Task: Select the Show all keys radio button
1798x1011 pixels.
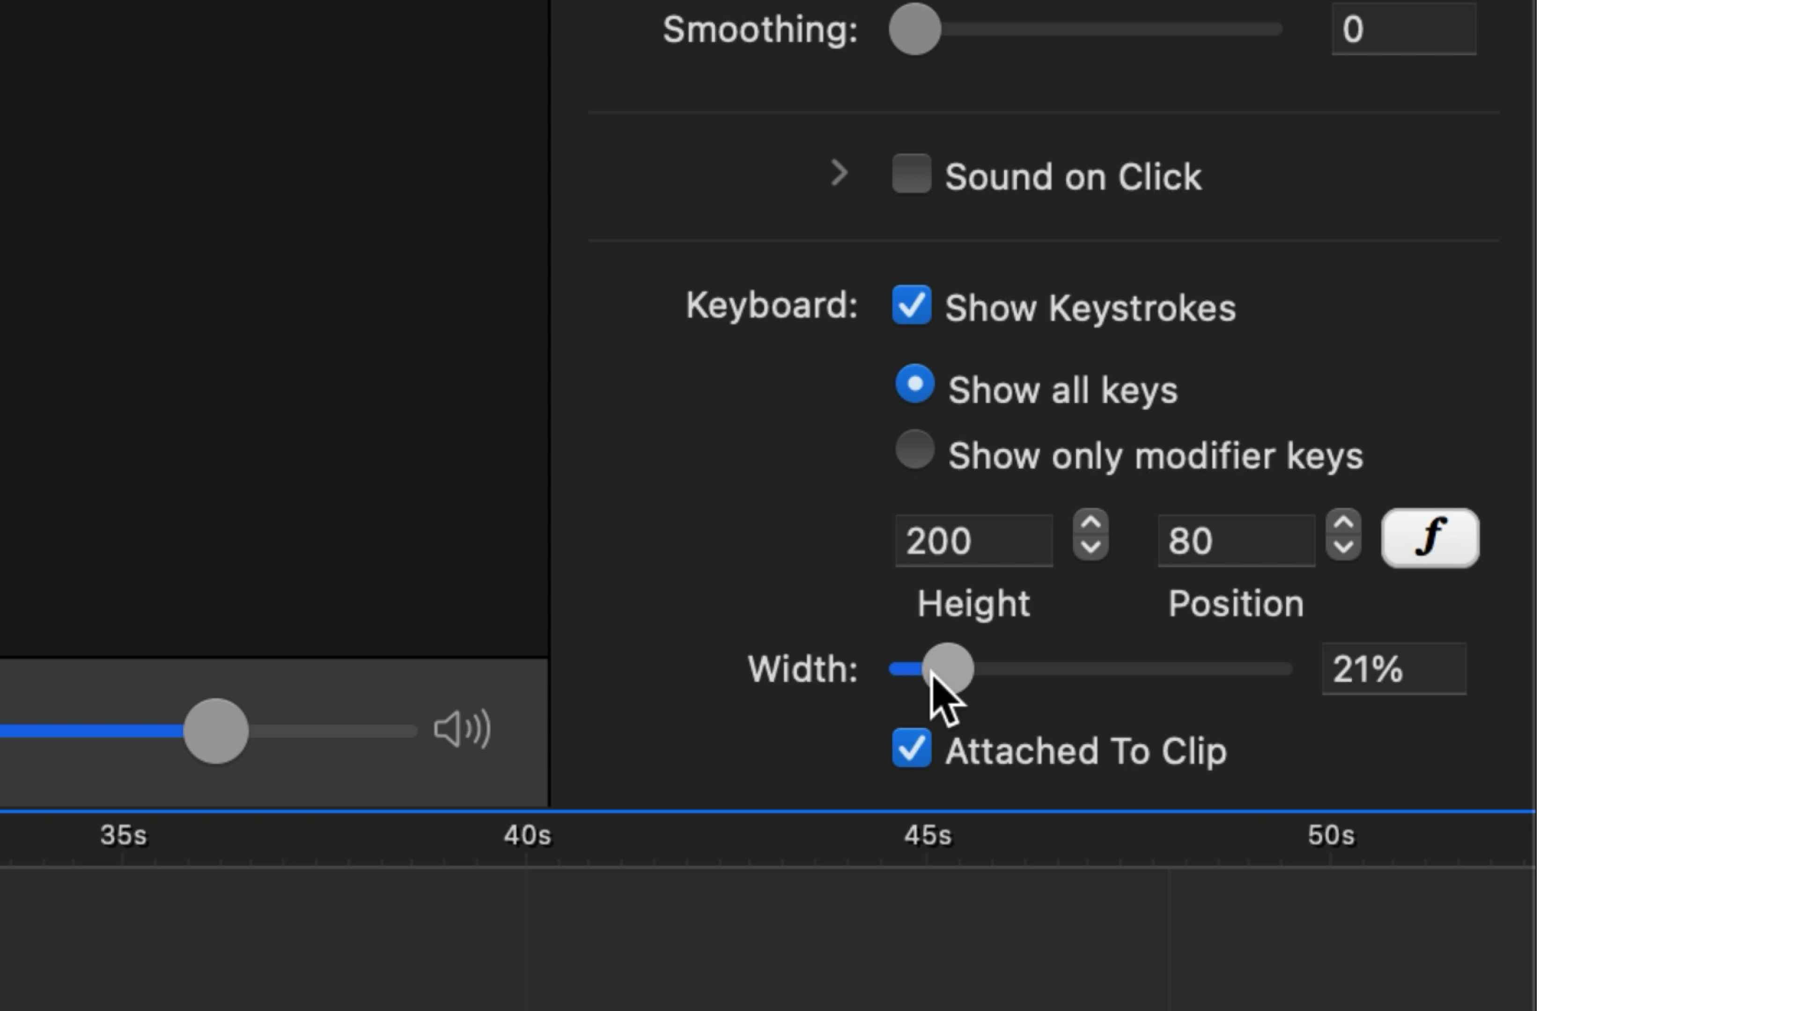Action: [914, 384]
